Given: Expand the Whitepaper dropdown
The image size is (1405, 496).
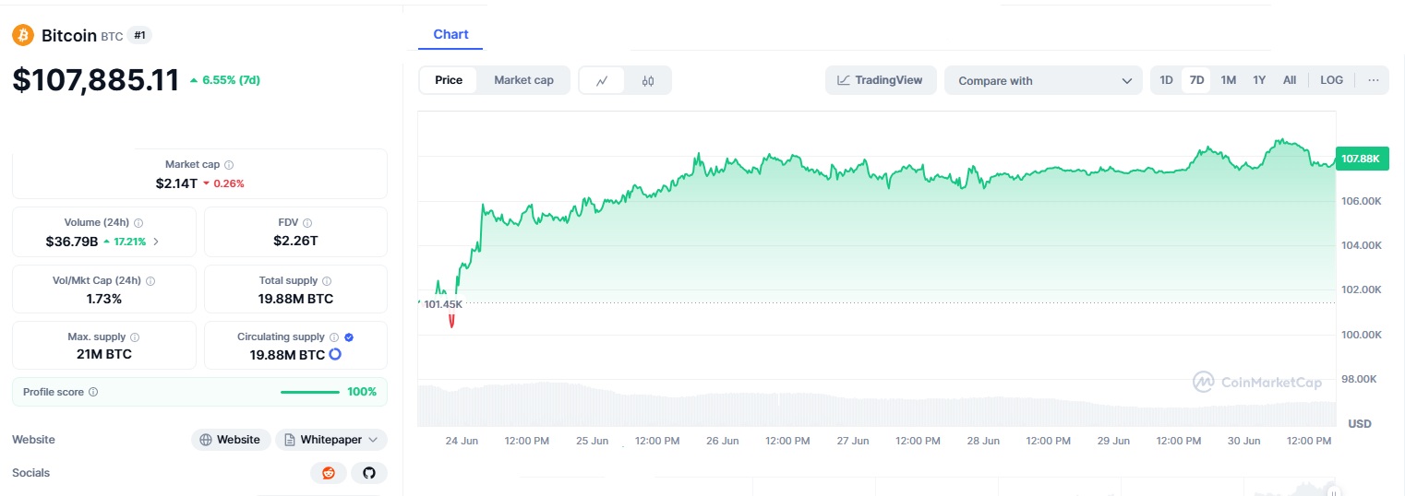Looking at the screenshot, I should click(x=330, y=440).
